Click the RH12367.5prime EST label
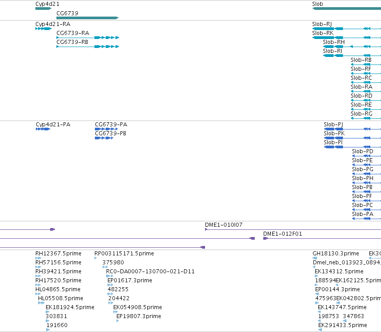Image resolution: width=381 pixels, height=332 pixels. pyautogui.click(x=58, y=254)
